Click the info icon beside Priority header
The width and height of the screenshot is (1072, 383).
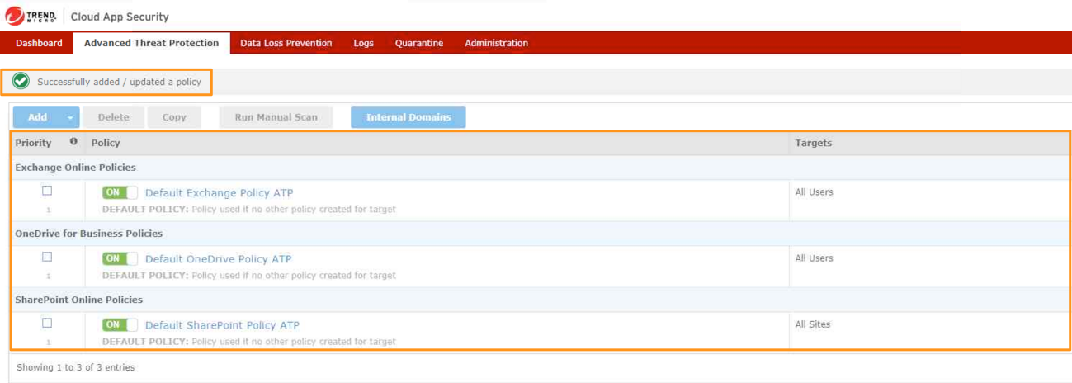pyautogui.click(x=73, y=142)
